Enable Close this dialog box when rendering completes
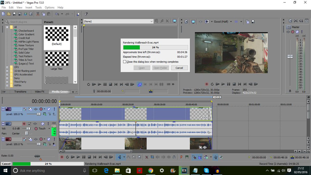Image resolution: width=311 pixels, height=175 pixels. tap(125, 62)
